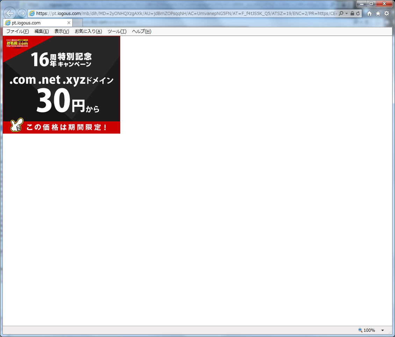The width and height of the screenshot is (395, 337).
Task: Open the ヘルプ(H) menu
Action: (142, 31)
